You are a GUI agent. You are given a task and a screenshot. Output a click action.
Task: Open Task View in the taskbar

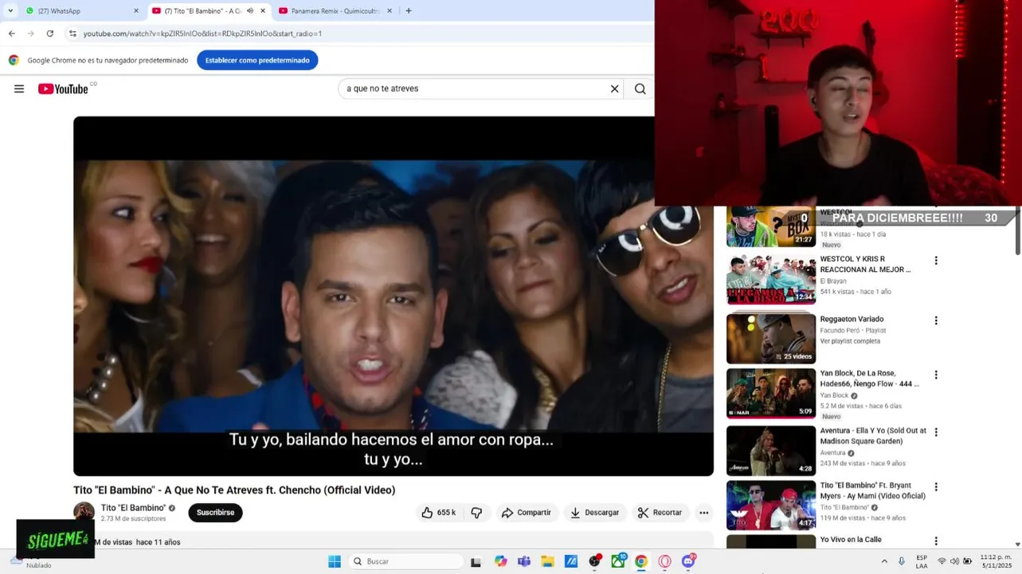[x=476, y=561]
